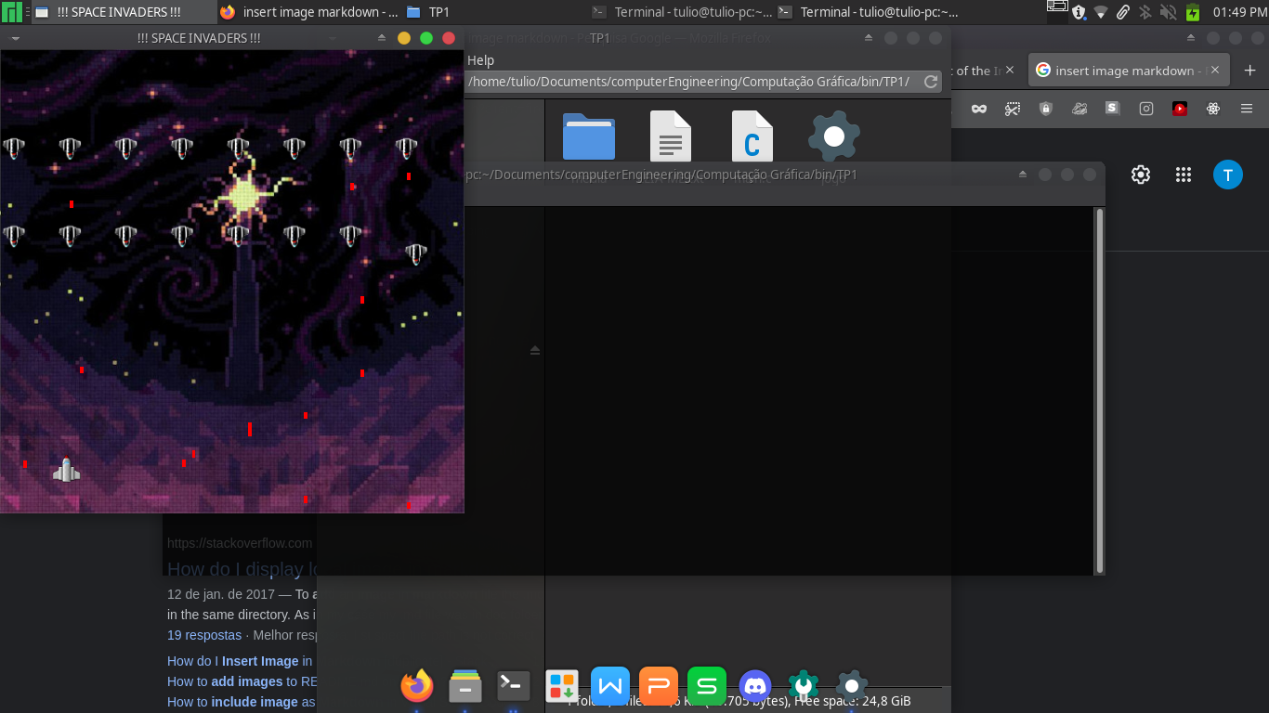Click the SPACE INVADERS shade triangle button
Viewport: 1269px width, 713px height.
coord(382,38)
